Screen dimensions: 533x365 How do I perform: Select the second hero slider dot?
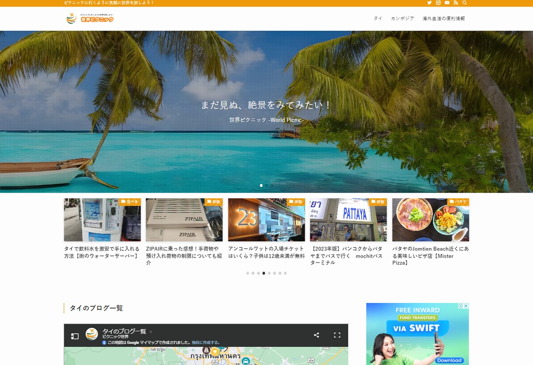tap(266, 186)
